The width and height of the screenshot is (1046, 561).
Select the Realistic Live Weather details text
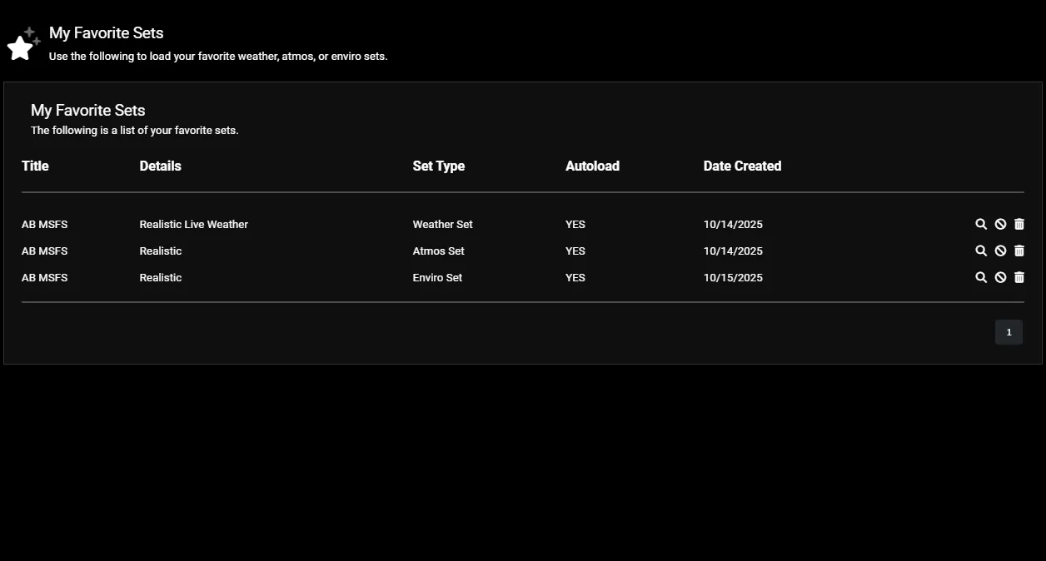pos(193,224)
